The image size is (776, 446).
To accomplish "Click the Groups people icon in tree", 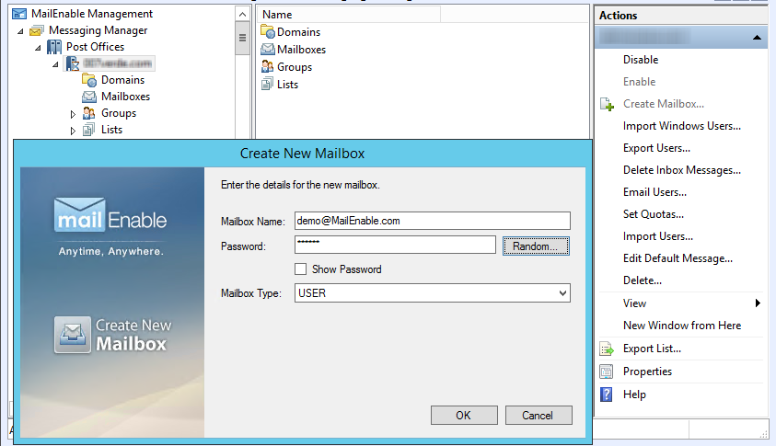I will [89, 113].
